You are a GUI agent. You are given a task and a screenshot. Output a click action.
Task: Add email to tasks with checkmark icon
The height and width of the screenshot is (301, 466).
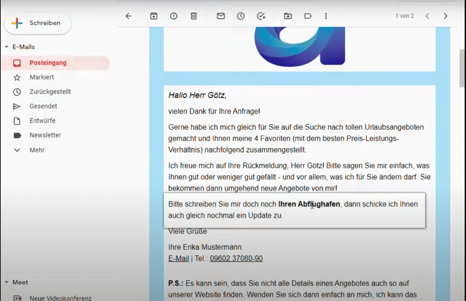261,16
